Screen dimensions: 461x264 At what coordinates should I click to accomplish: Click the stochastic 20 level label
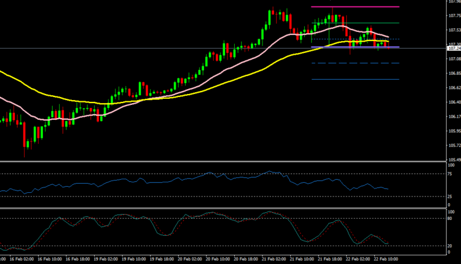point(451,246)
